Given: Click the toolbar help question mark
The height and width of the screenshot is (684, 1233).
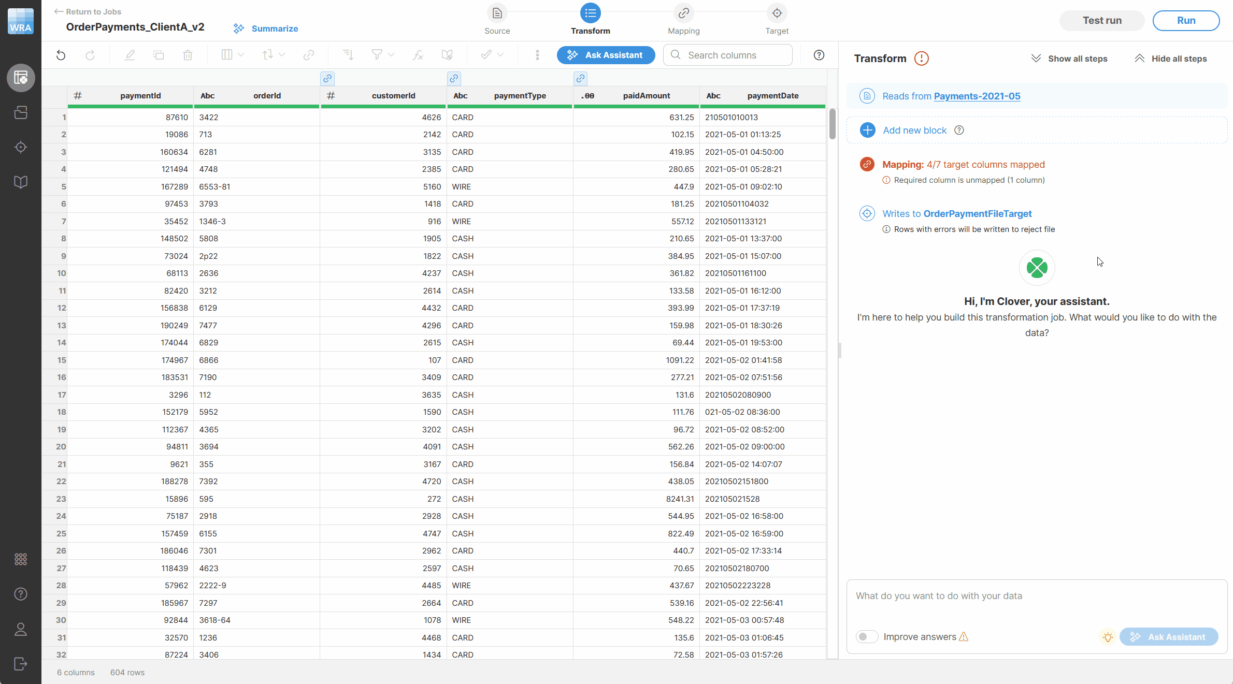Looking at the screenshot, I should (x=819, y=55).
